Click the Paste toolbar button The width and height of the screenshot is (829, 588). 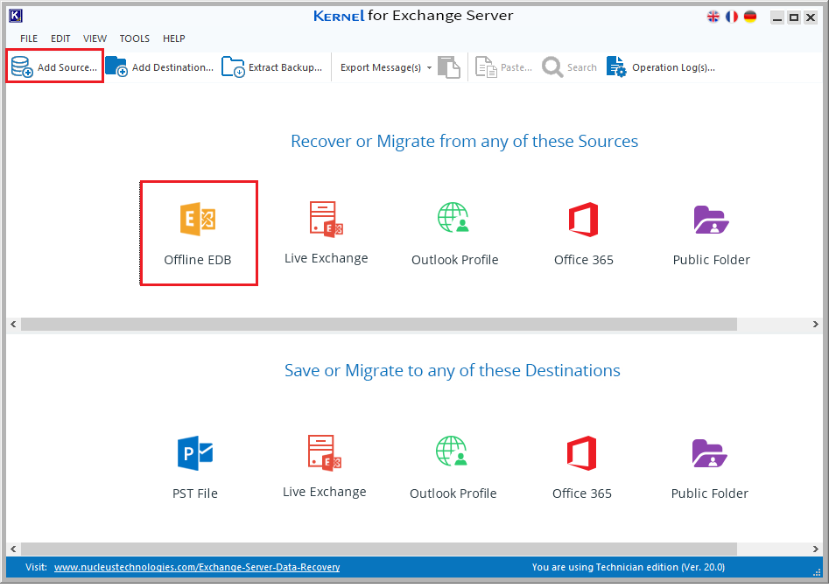pos(504,67)
